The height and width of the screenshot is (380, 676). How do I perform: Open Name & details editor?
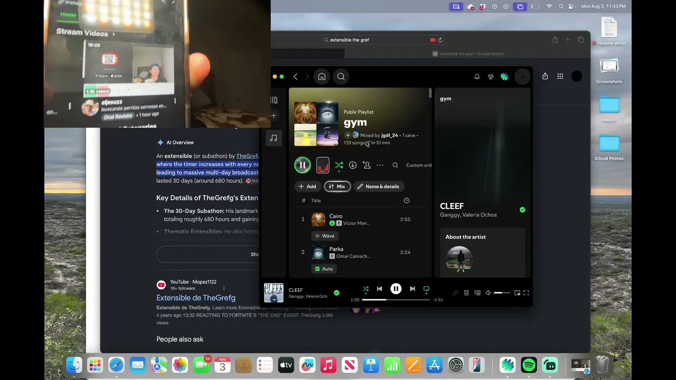[x=378, y=186]
